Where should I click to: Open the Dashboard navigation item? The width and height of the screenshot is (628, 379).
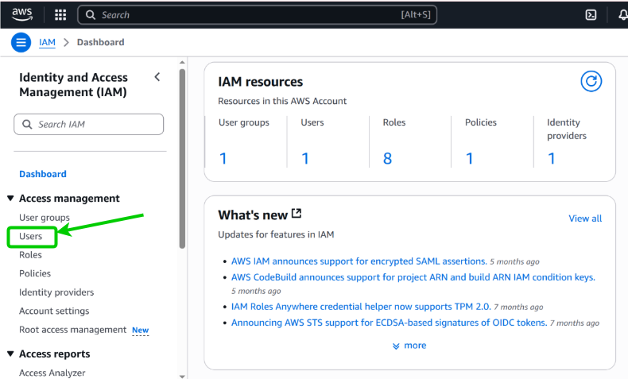[43, 174]
